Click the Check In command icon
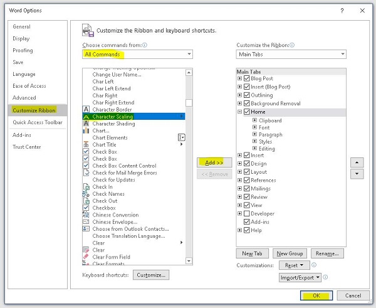The height and width of the screenshot is (308, 376). point(86,187)
